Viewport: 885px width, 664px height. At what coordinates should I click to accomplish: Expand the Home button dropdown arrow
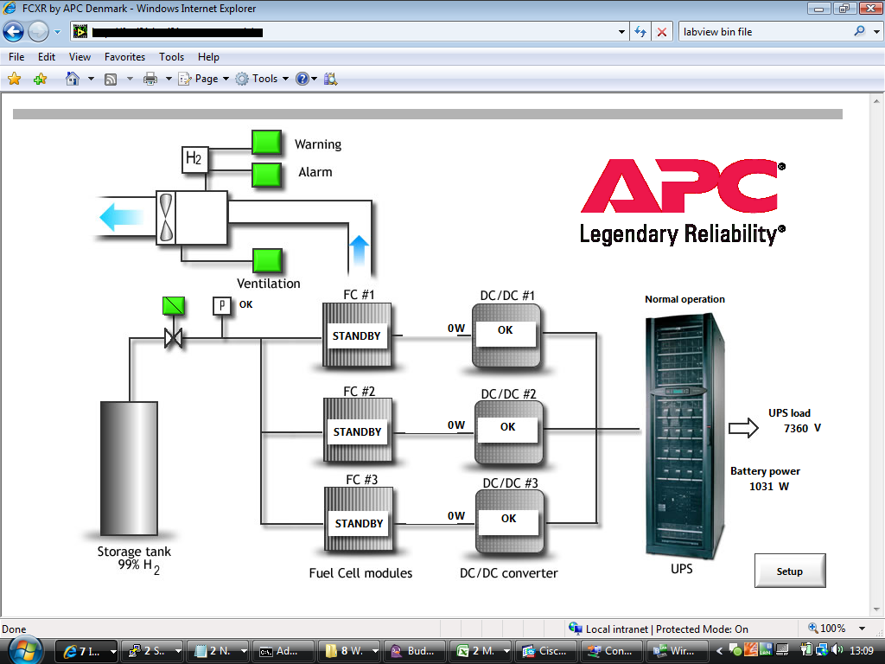(x=91, y=79)
